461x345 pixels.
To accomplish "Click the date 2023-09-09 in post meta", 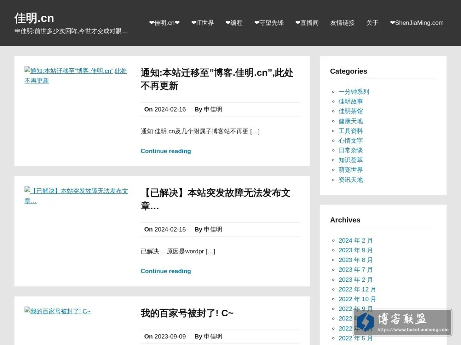I will [170, 336].
